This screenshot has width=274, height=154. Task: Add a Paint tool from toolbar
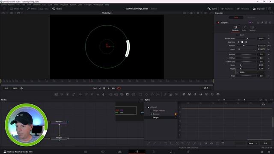pyautogui.click(x=74, y=94)
